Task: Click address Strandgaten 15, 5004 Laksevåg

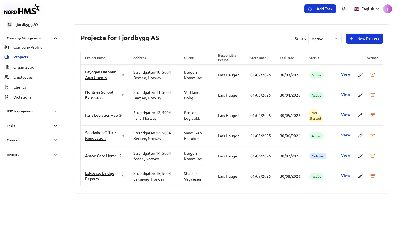Action: (152, 176)
